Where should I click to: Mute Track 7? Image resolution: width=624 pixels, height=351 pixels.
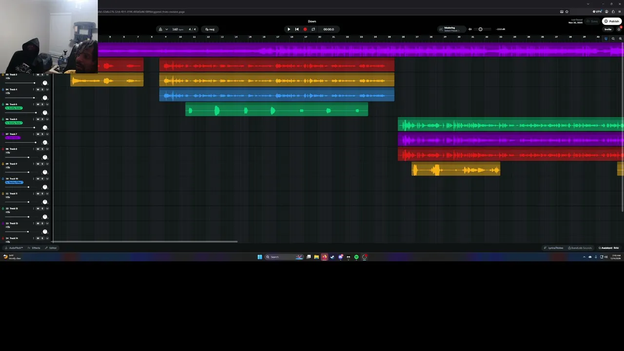38,134
